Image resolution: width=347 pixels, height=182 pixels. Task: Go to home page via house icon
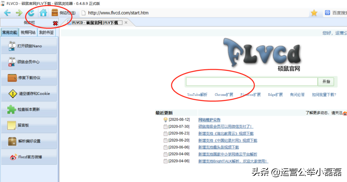(x=43, y=13)
